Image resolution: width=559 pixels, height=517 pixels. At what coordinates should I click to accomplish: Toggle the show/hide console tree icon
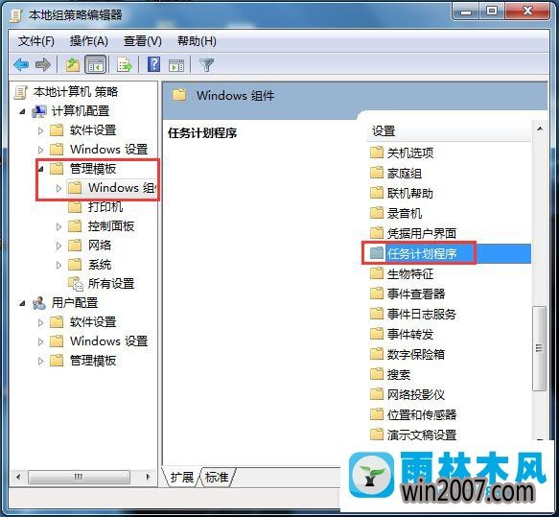click(x=95, y=65)
